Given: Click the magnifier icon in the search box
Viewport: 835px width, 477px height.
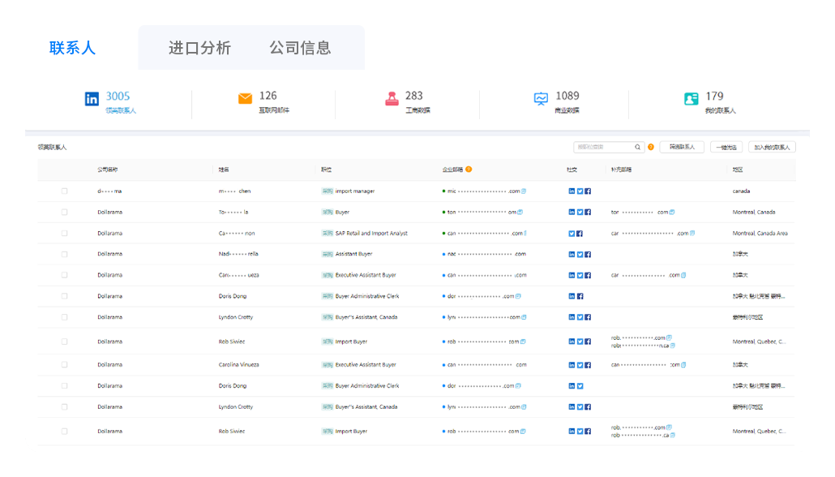Looking at the screenshot, I should pyautogui.click(x=637, y=147).
